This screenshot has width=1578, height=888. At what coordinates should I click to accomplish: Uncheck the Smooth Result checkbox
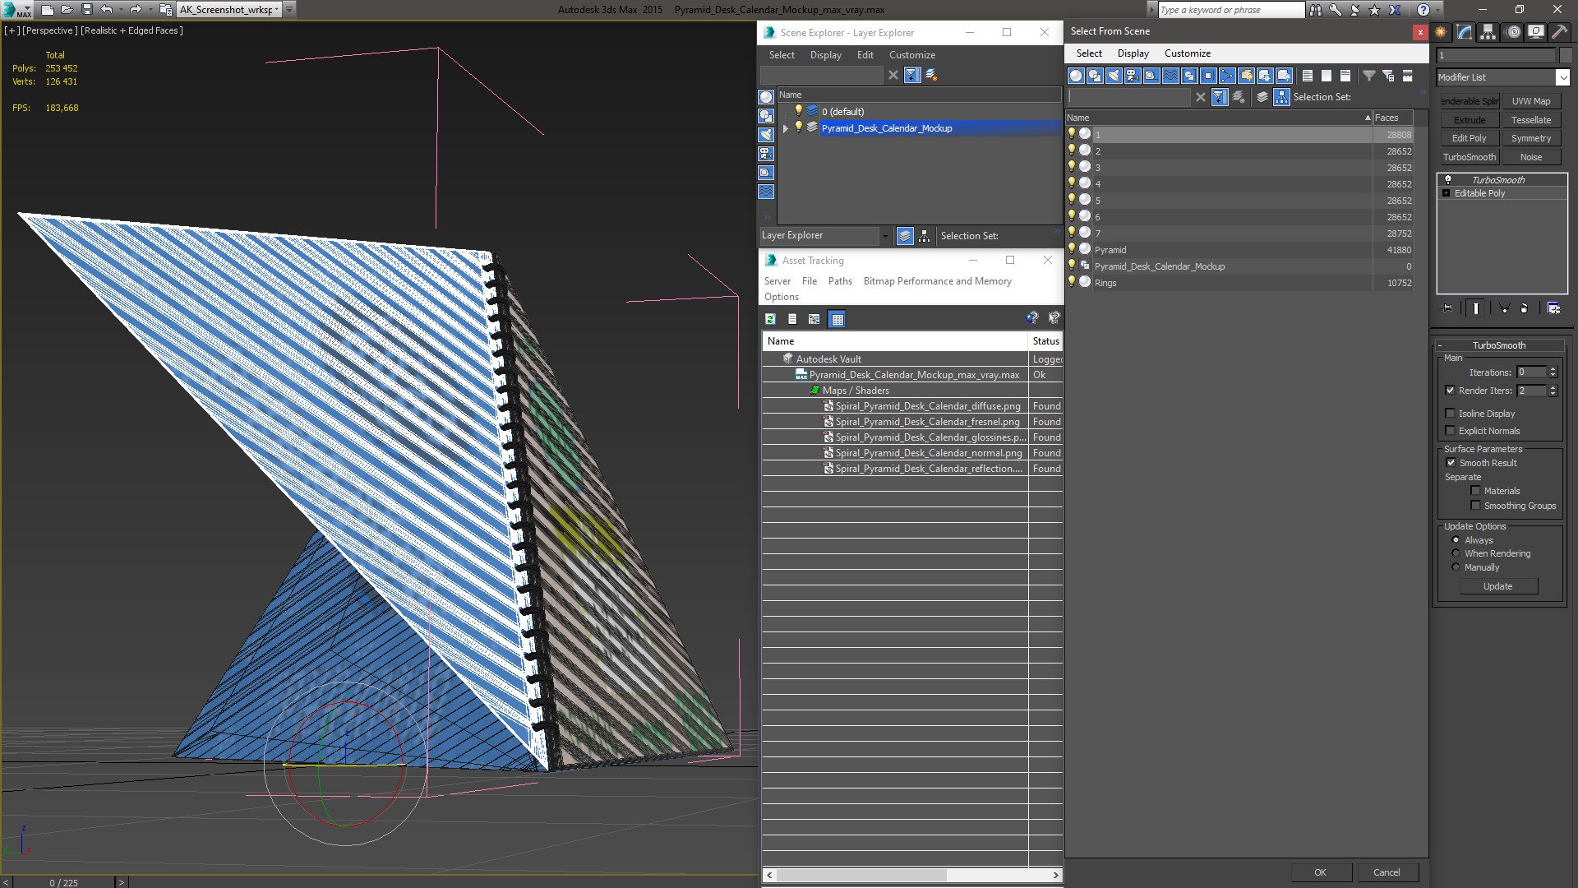tap(1451, 463)
